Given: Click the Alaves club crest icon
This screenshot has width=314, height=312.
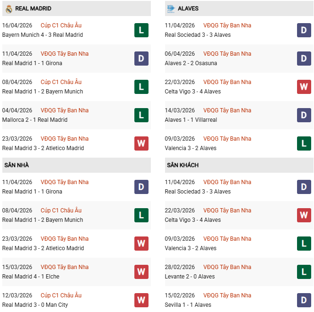Looking at the screenshot, I should coord(171,8).
